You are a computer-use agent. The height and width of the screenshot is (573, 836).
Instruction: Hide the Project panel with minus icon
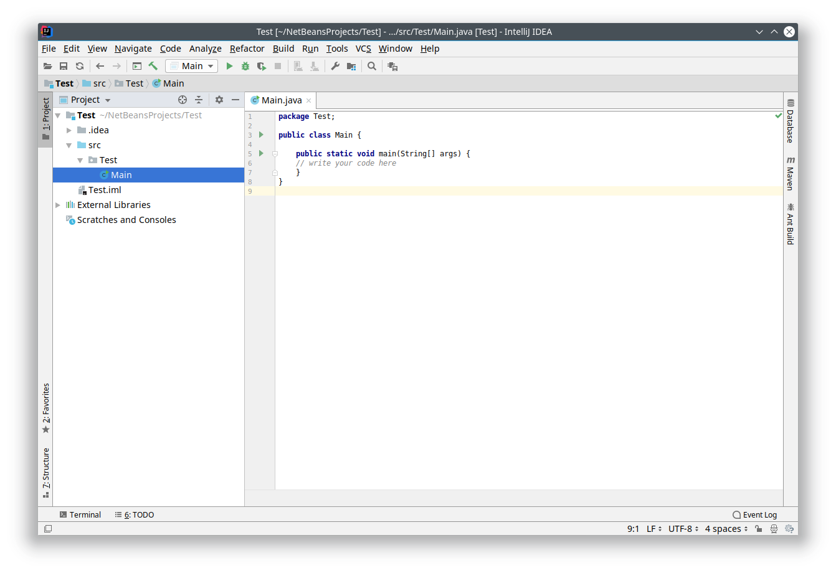tap(235, 100)
